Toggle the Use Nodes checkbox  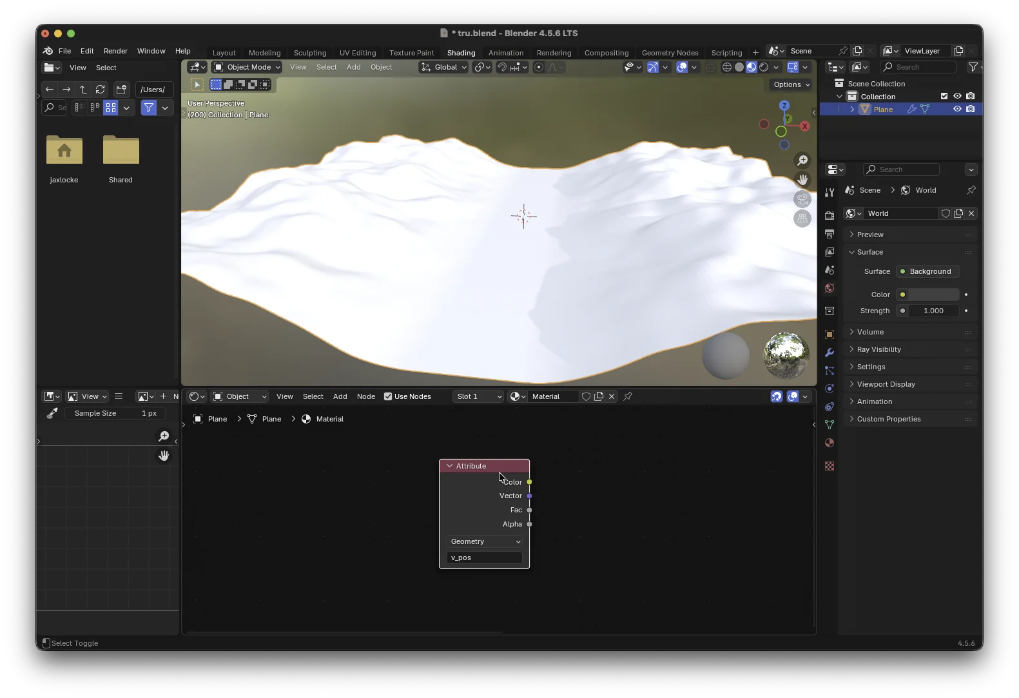coord(388,396)
